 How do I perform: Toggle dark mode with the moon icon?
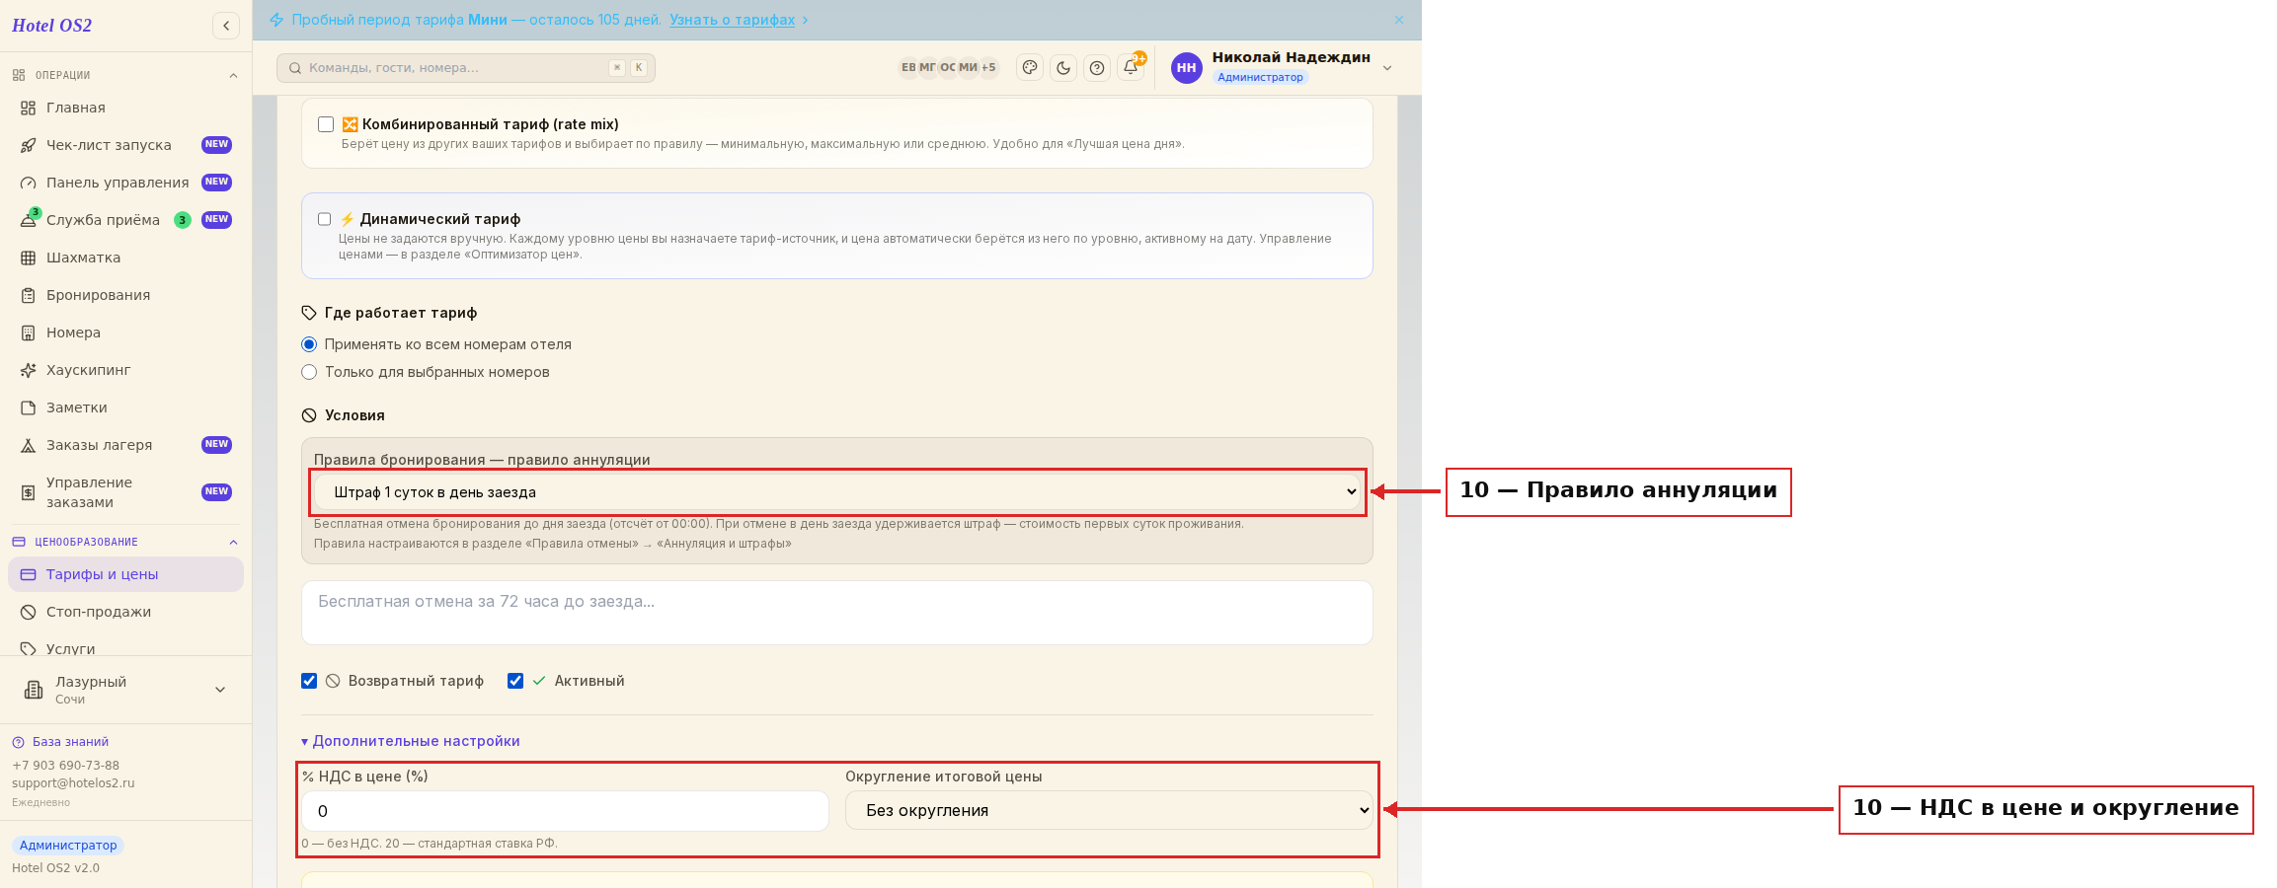pyautogui.click(x=1063, y=68)
